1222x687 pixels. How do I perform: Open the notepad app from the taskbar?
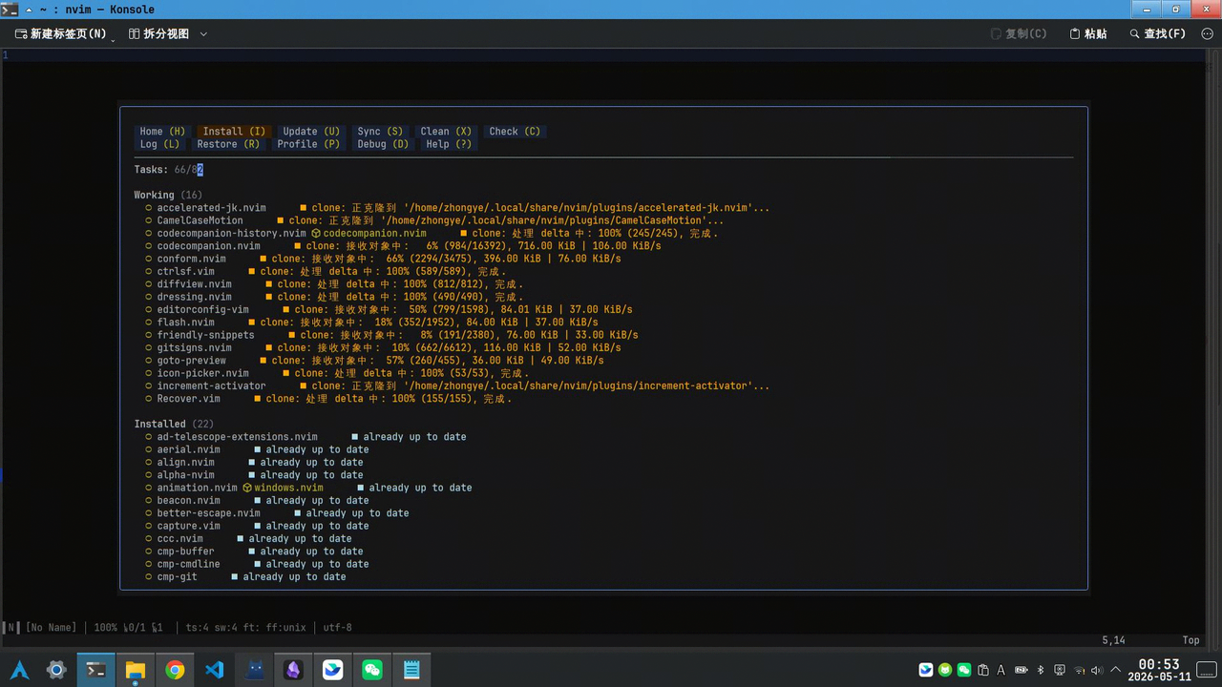tap(411, 670)
